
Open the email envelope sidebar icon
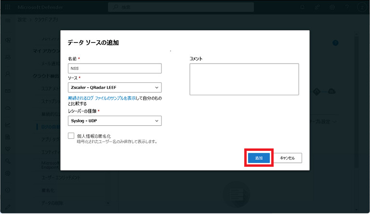[8, 91]
